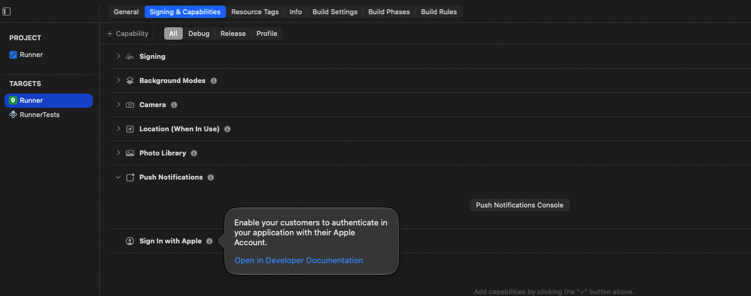Open the Push Notifications Console

[x=520, y=205]
